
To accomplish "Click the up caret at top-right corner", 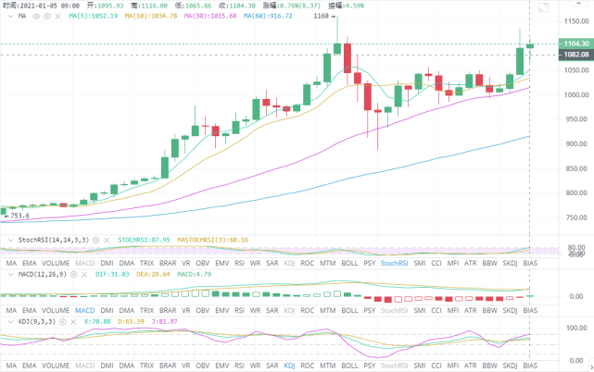I will pyautogui.click(x=578, y=3).
